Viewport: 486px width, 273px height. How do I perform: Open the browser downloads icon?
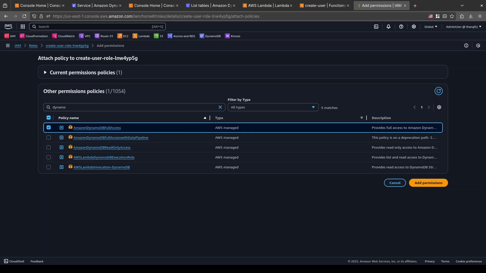tap(471, 16)
